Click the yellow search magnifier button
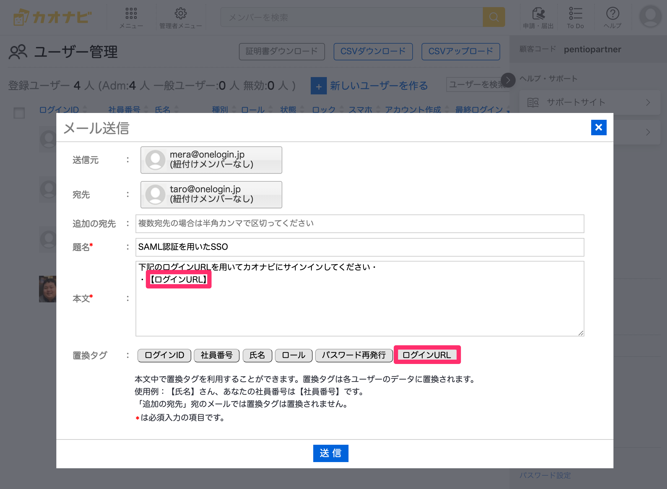The image size is (667, 489). coord(494,17)
